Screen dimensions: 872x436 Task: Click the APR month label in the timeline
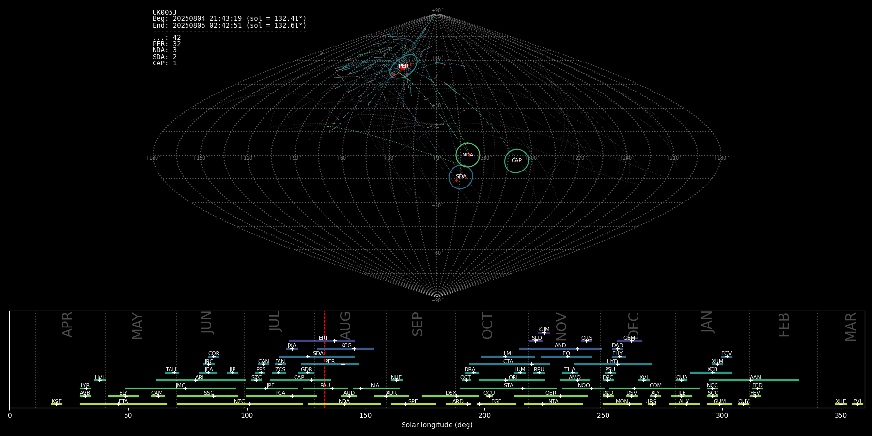point(67,325)
